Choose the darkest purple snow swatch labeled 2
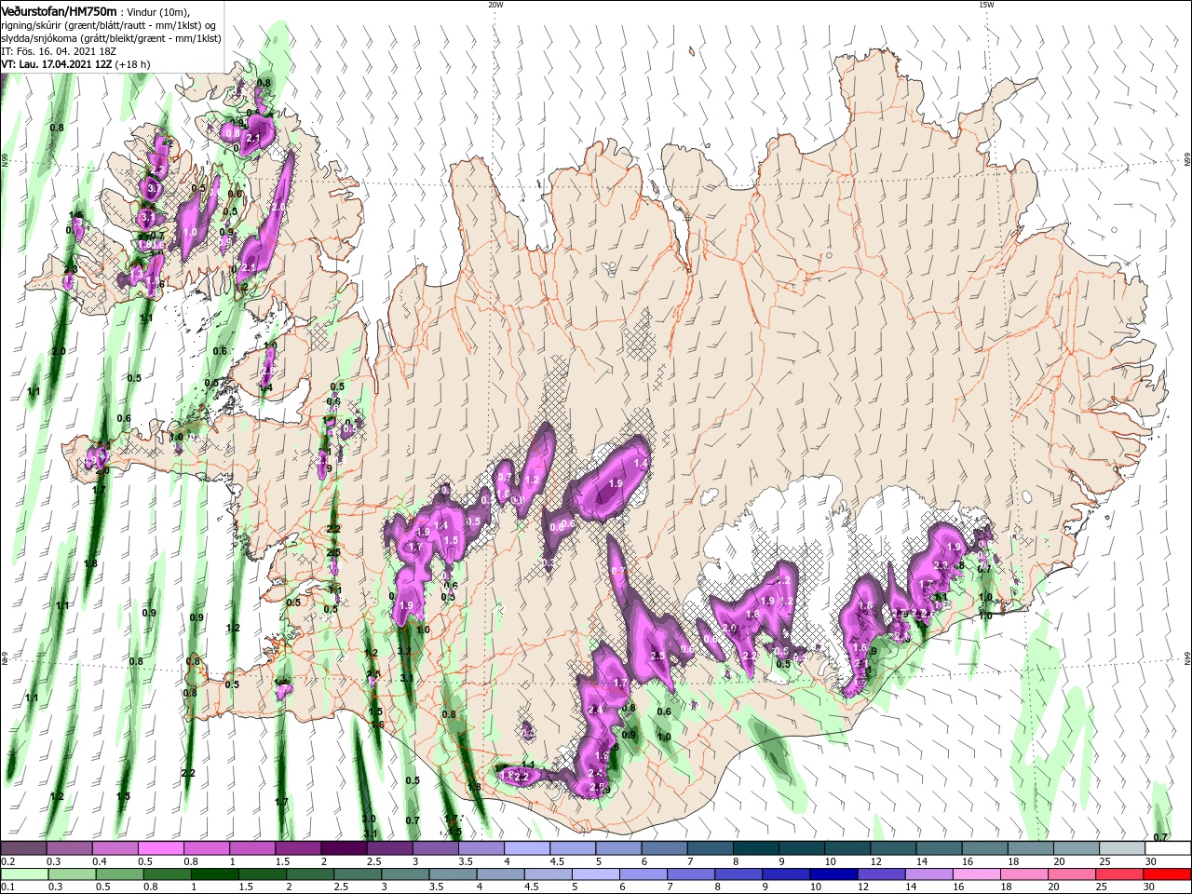This screenshot has width=1192, height=894. coord(344,847)
